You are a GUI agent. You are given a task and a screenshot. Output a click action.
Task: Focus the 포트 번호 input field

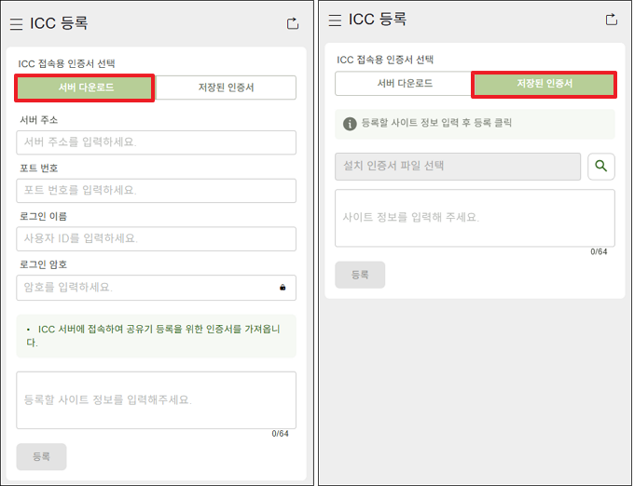156,191
